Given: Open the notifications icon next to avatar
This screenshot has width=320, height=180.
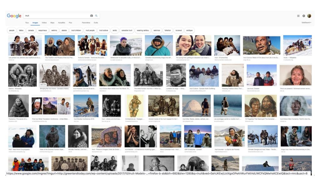Looking at the screenshot, I should (x=304, y=16).
